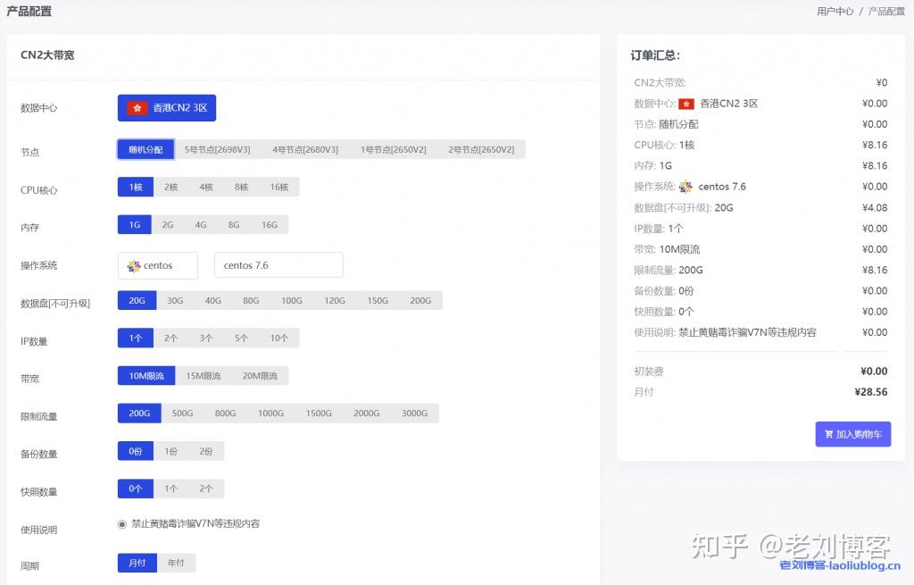
Task: Pick 16G memory
Action: click(270, 224)
